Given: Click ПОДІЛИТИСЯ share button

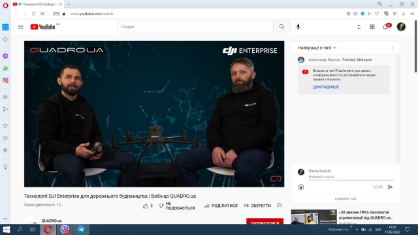Looking at the screenshot, I should pos(221,206).
